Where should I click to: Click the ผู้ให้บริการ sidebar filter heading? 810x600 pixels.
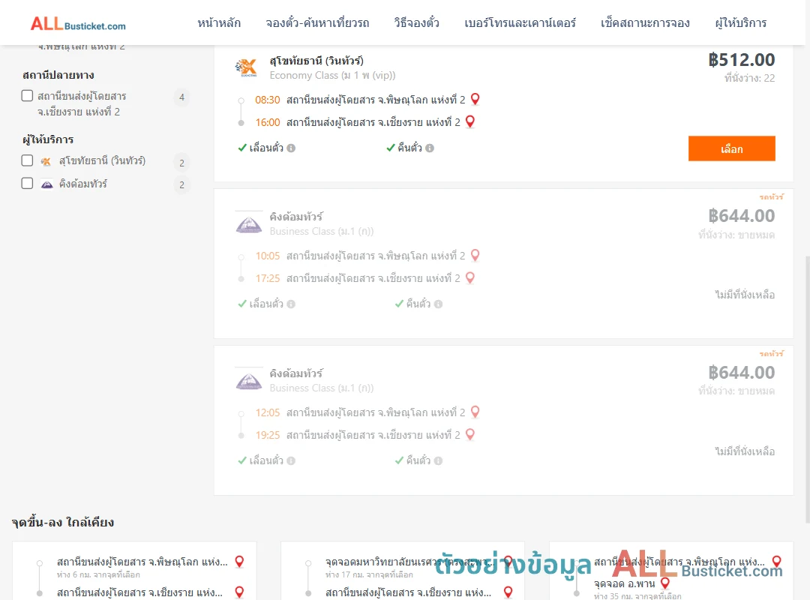[48, 139]
